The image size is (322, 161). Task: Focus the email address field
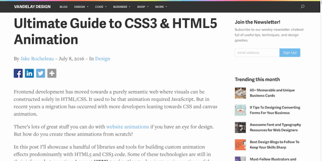pyautogui.click(x=257, y=53)
